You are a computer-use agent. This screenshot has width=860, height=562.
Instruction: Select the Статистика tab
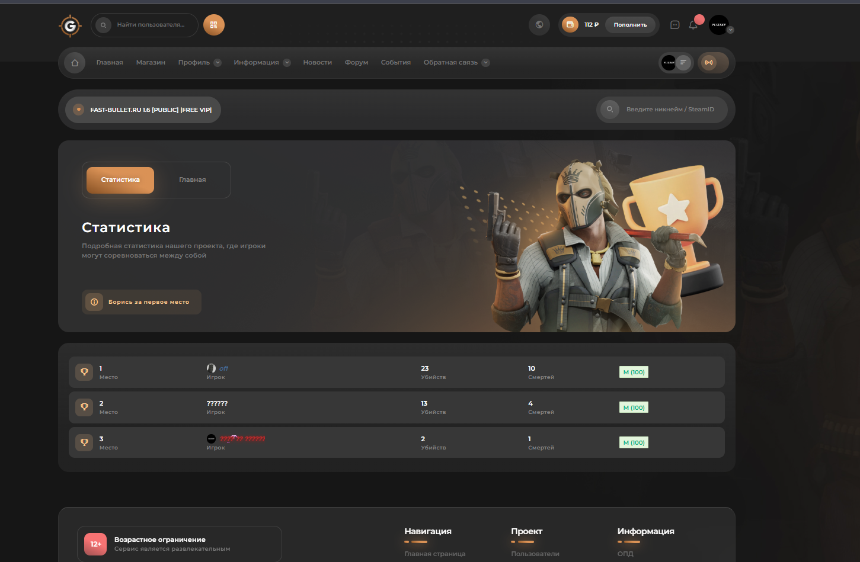[120, 180]
